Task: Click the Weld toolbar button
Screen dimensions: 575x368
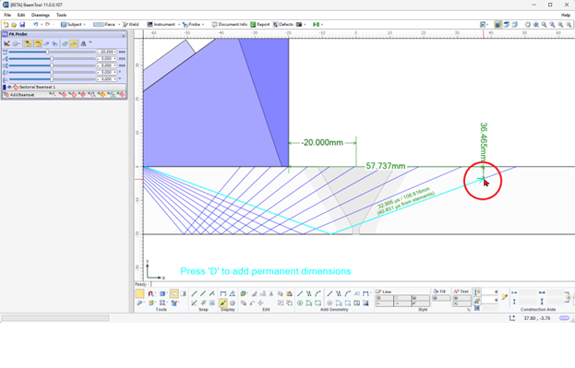Action: coord(130,25)
